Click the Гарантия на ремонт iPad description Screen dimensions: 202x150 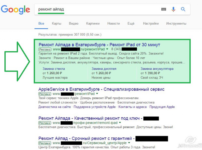[x=101, y=54]
